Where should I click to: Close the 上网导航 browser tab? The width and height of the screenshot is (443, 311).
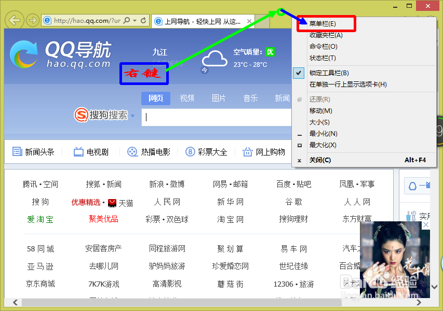(x=249, y=21)
